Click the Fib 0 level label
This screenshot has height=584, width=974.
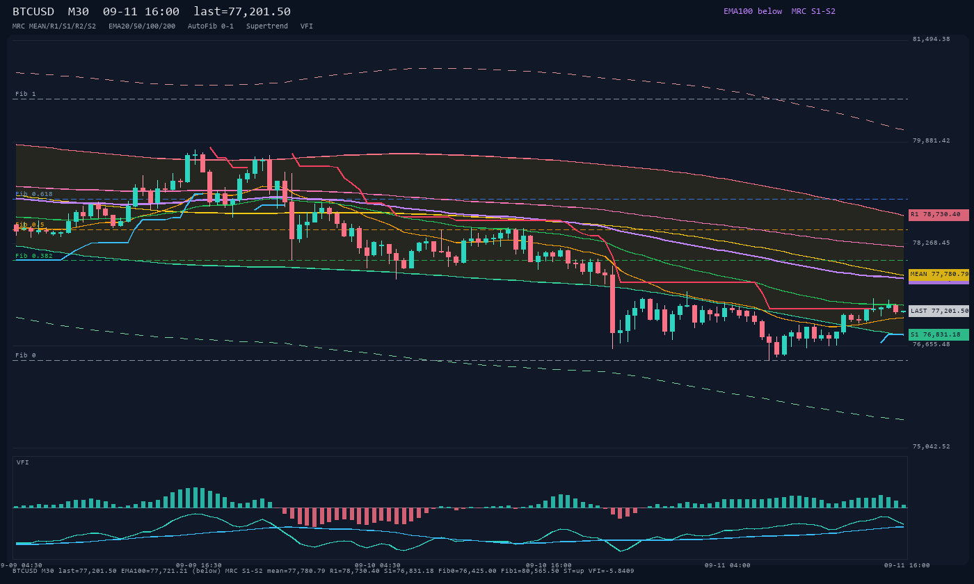[x=25, y=355]
